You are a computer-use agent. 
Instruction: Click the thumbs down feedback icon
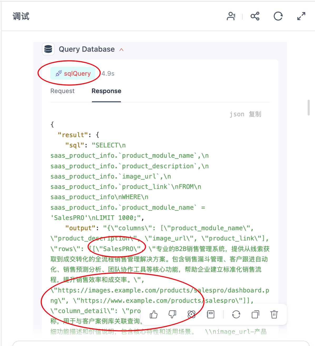click(x=173, y=314)
